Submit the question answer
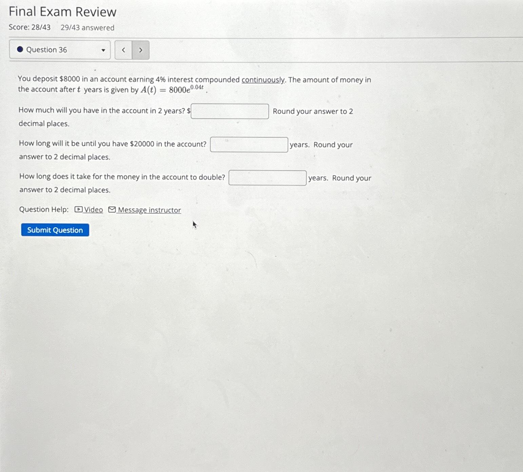523x472 pixels. [x=55, y=230]
